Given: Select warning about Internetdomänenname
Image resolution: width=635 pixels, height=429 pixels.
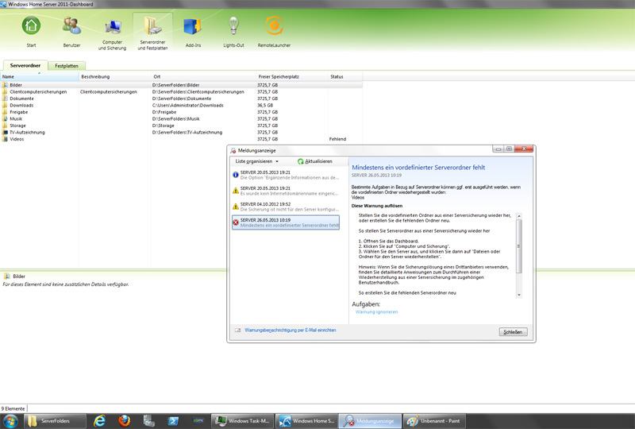Looking at the screenshot, I should [286, 191].
